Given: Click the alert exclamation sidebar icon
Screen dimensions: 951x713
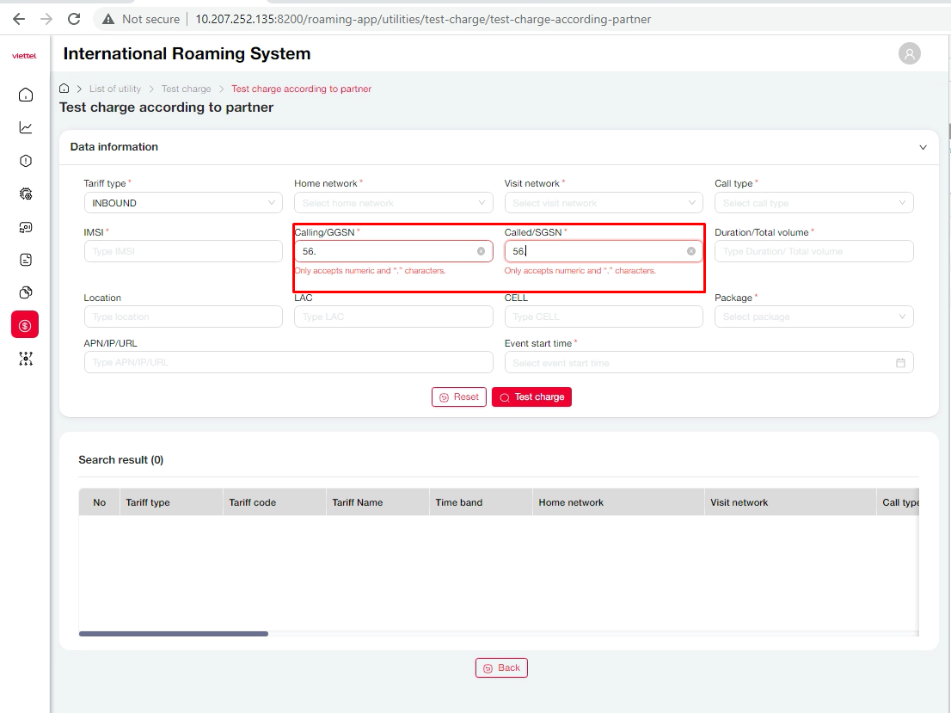Looking at the screenshot, I should coord(26,161).
